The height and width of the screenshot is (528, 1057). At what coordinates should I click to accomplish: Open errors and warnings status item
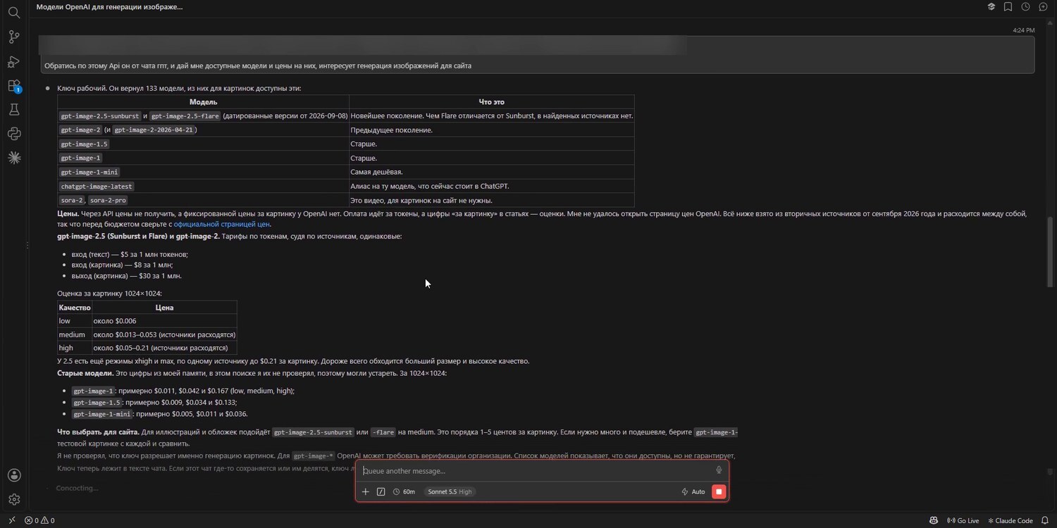[x=39, y=521]
